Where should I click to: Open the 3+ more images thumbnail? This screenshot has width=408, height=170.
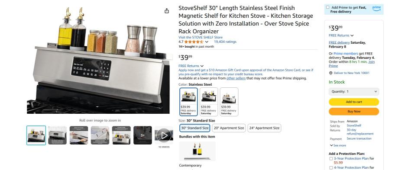pos(142,135)
